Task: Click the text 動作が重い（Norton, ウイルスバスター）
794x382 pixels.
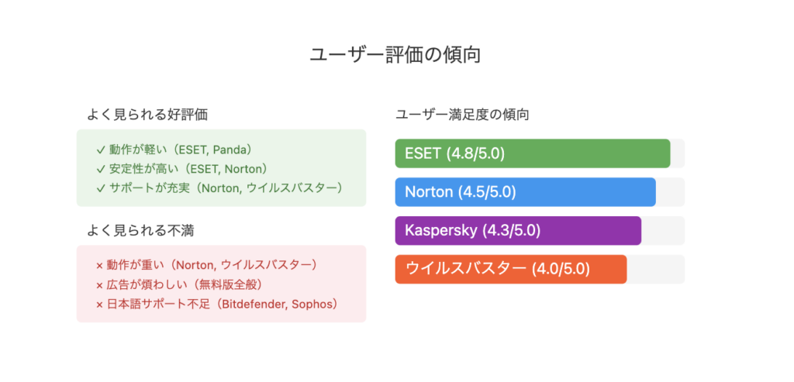Action: 214,265
